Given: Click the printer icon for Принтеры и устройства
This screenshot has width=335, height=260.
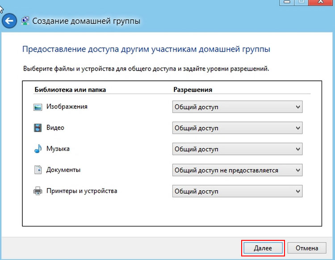Looking at the screenshot, I should tap(38, 191).
